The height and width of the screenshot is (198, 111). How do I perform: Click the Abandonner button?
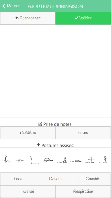click(x=28, y=18)
